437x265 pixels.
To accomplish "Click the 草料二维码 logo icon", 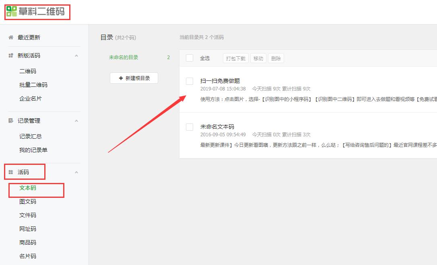I will click(11, 12).
